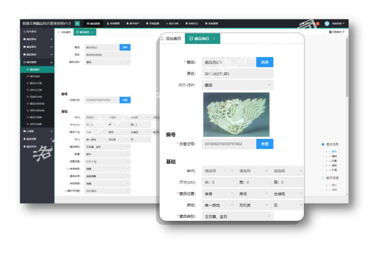
Task: Open 数字资产 in the top navigation
Action: coord(133,23)
